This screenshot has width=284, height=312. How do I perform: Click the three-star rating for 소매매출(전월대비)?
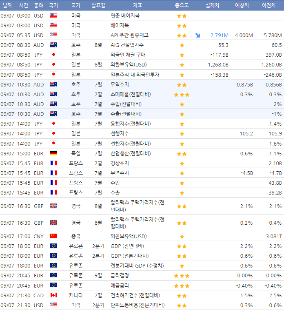[x=182, y=95]
